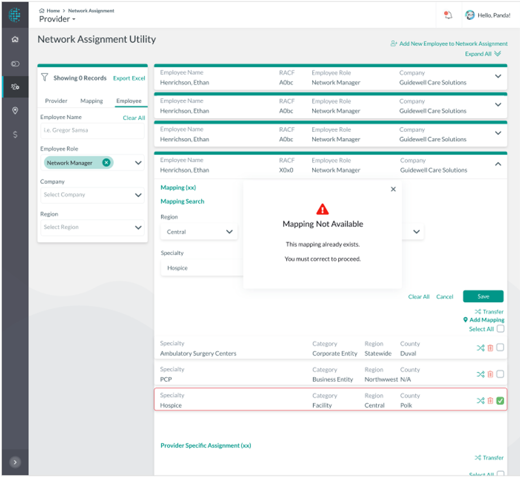Open the dollar sign sidebar icon
The height and width of the screenshot is (477, 520).
(x=15, y=134)
